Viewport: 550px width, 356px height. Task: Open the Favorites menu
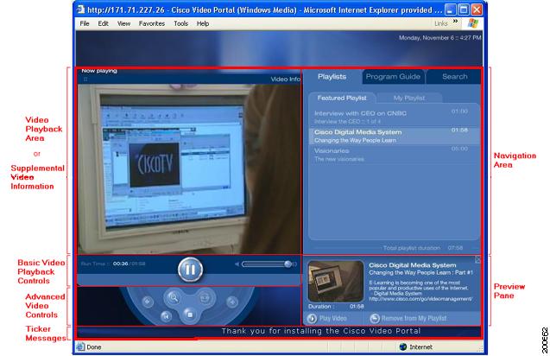tap(152, 23)
